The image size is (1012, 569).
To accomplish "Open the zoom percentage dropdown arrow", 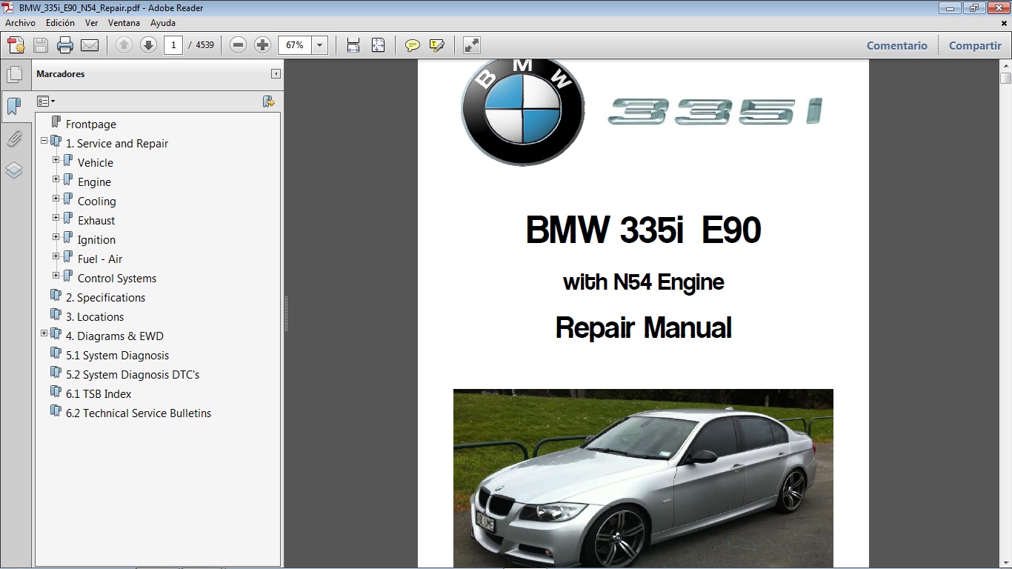I will click(x=320, y=45).
